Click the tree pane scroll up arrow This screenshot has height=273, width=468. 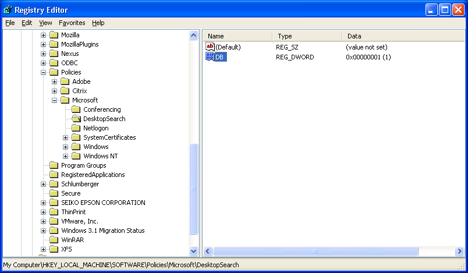[193, 35]
